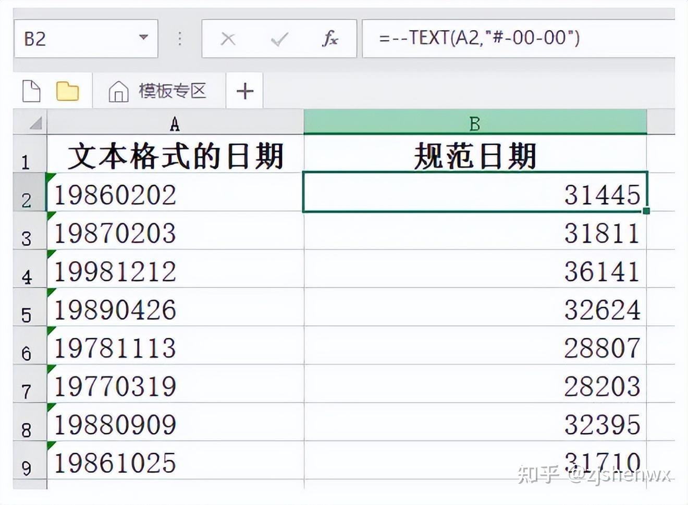Viewport: 688px width, 505px height.
Task: Select cell containing 19861025
Action: 175,461
